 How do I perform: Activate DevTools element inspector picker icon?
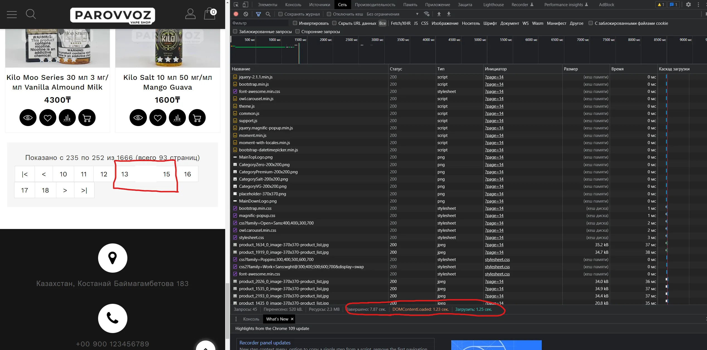click(x=236, y=5)
